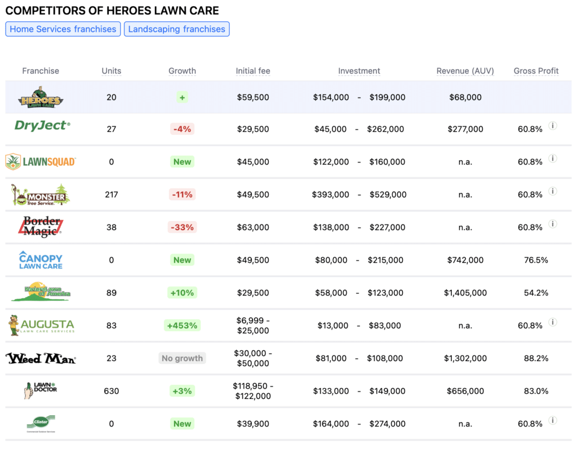Open the Canopy Lawn Care logo
The height and width of the screenshot is (449, 577).
click(x=41, y=260)
